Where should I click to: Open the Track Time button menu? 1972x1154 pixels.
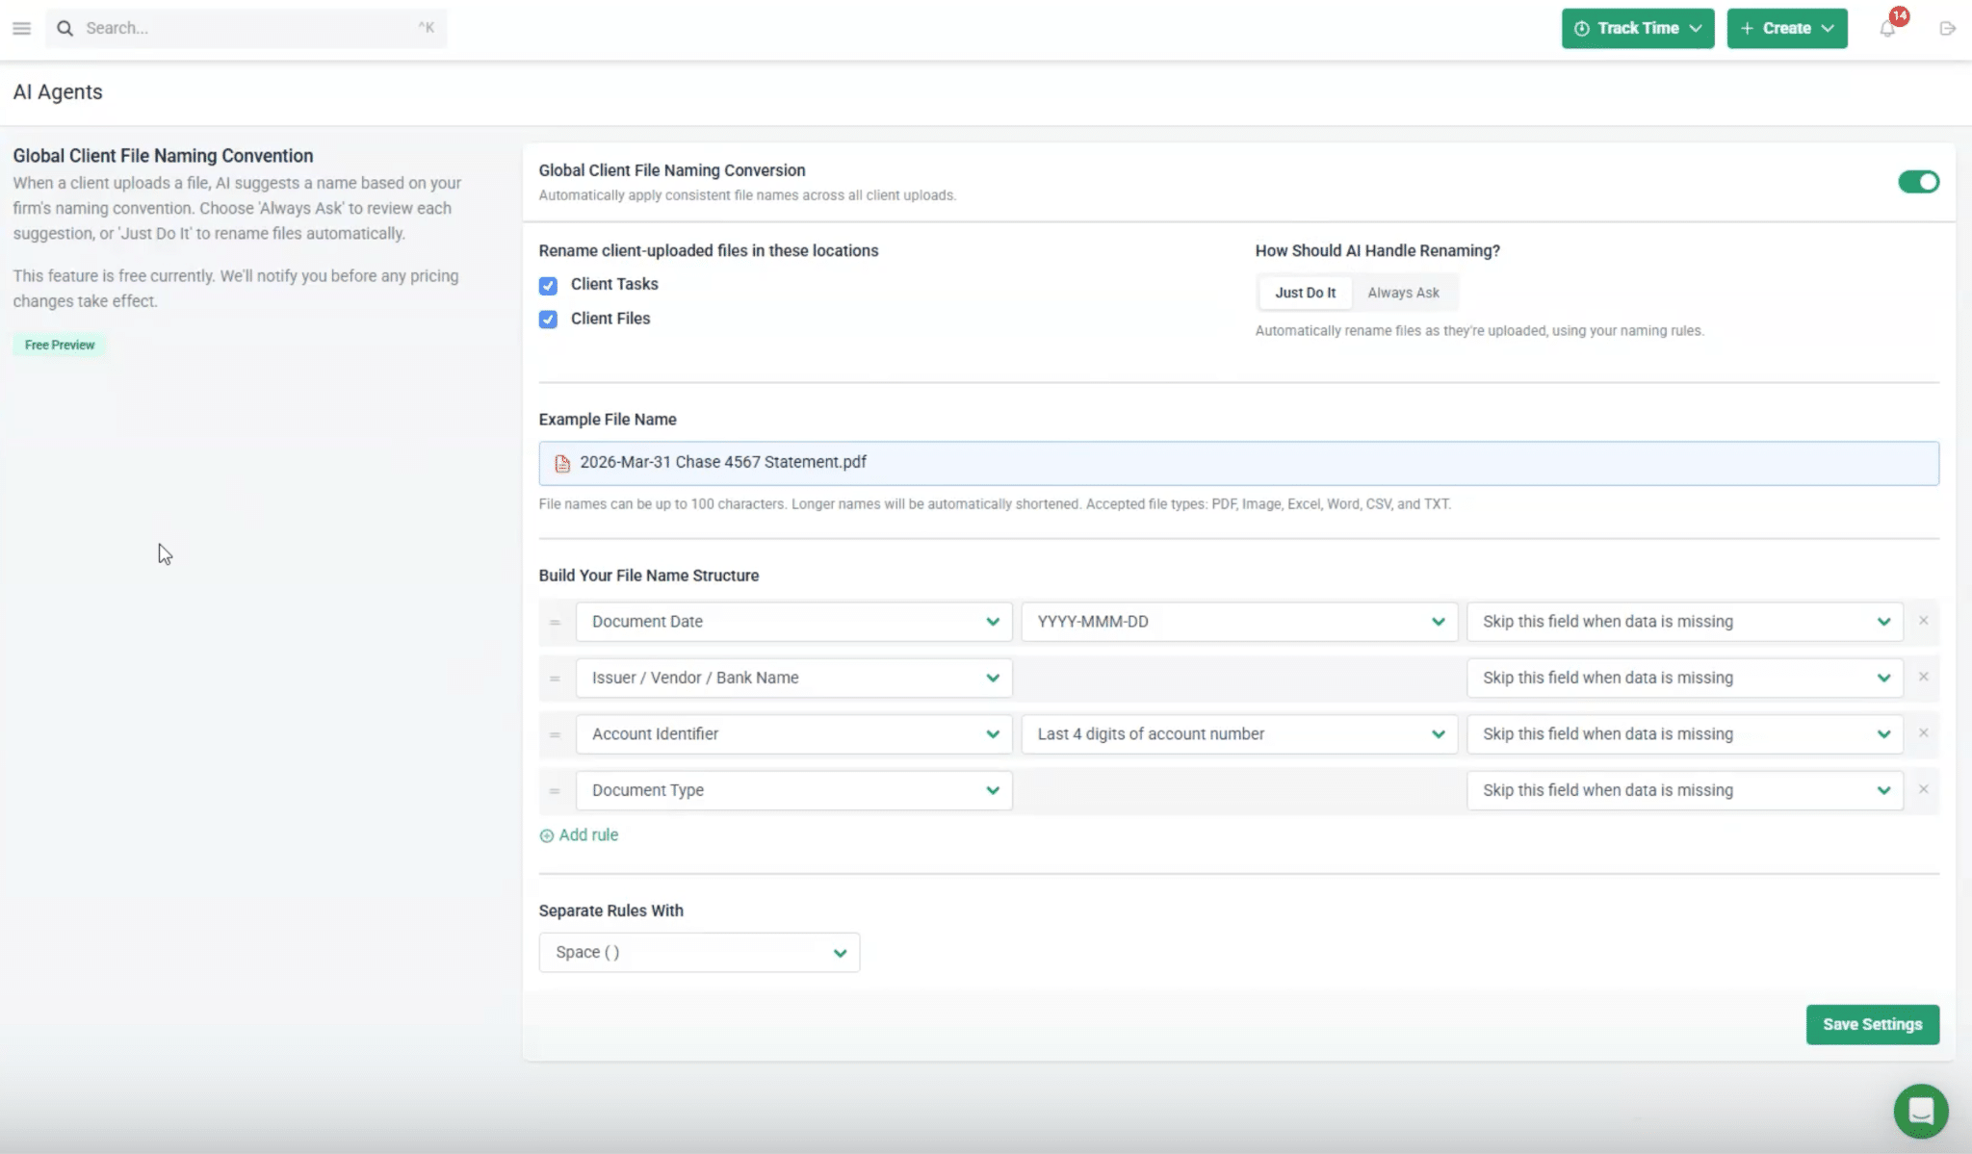click(1637, 28)
